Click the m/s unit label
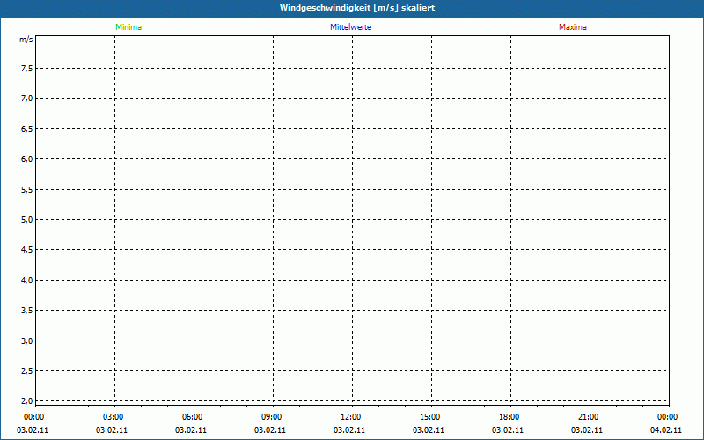Viewport: 704px width, 440px height. tap(26, 40)
